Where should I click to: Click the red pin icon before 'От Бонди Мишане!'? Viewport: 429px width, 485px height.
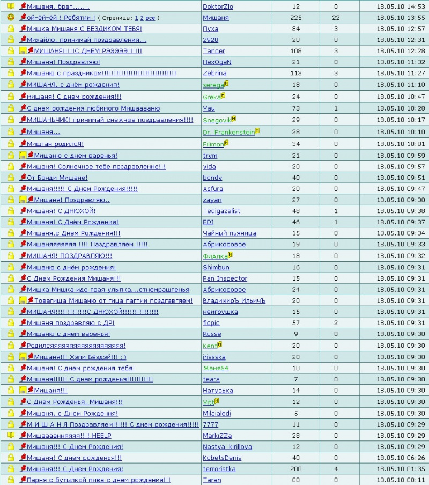(23, 177)
